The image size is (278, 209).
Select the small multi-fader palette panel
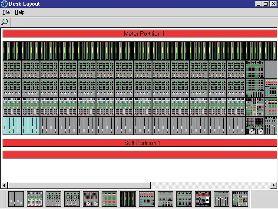coord(222,199)
